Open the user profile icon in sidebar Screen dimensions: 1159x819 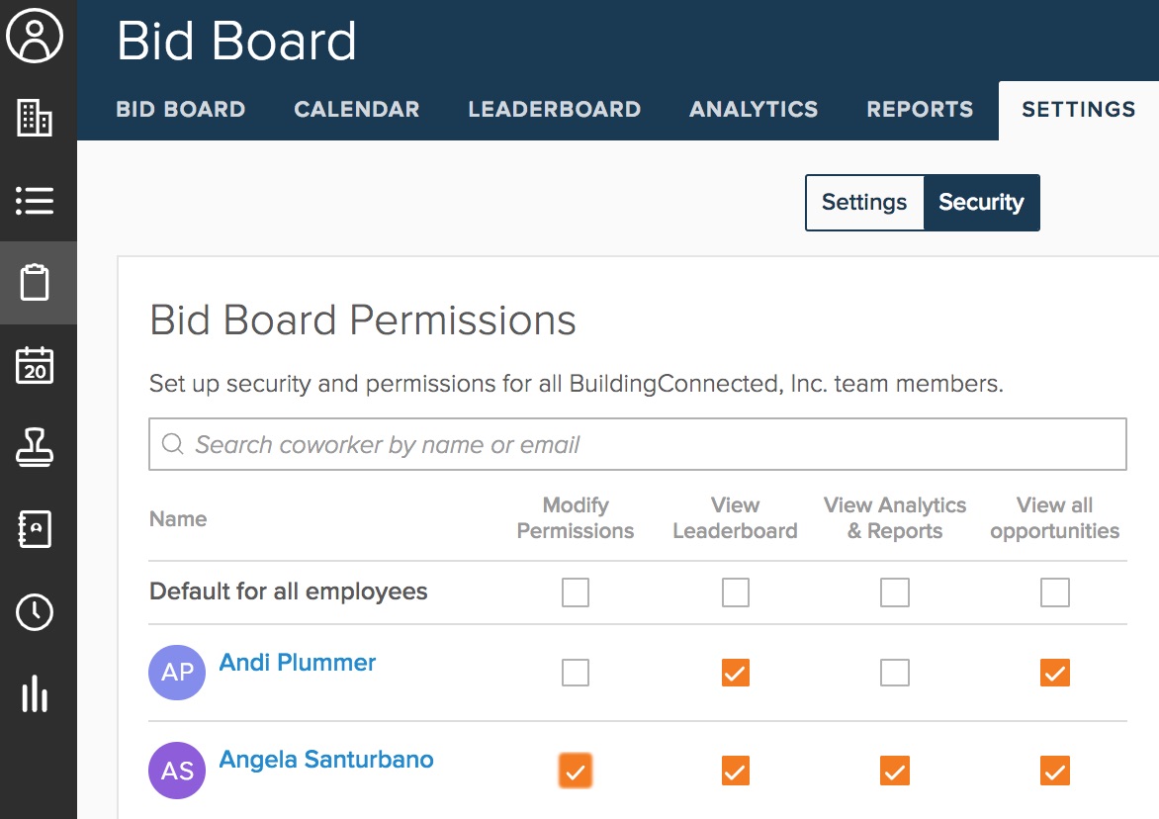[36, 37]
